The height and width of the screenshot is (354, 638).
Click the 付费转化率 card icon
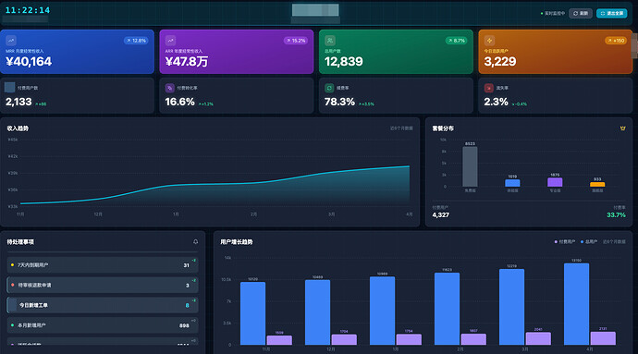pyautogui.click(x=170, y=88)
